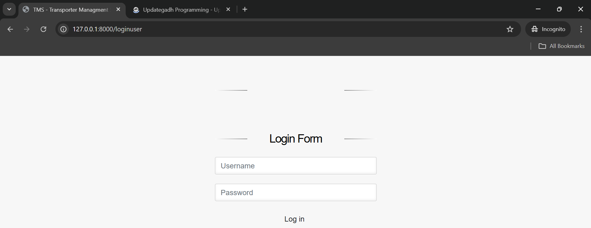This screenshot has width=591, height=228.
Task: Click the Incognito indicator button
Action: pyautogui.click(x=548, y=29)
